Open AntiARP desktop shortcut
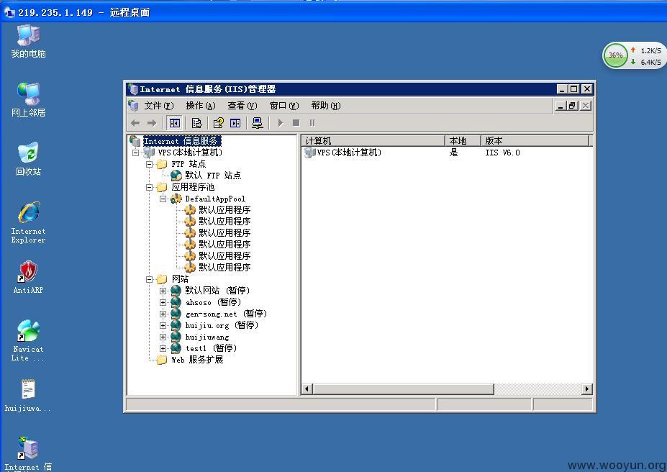Screen dimensions: 667x472 point(28,277)
